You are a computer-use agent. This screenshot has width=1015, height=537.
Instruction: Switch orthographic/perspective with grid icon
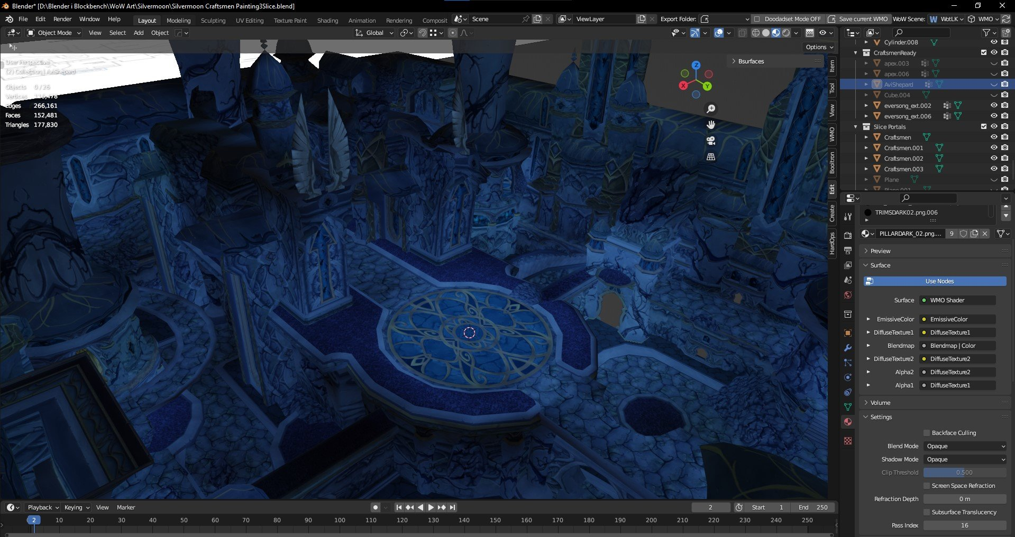click(x=711, y=157)
